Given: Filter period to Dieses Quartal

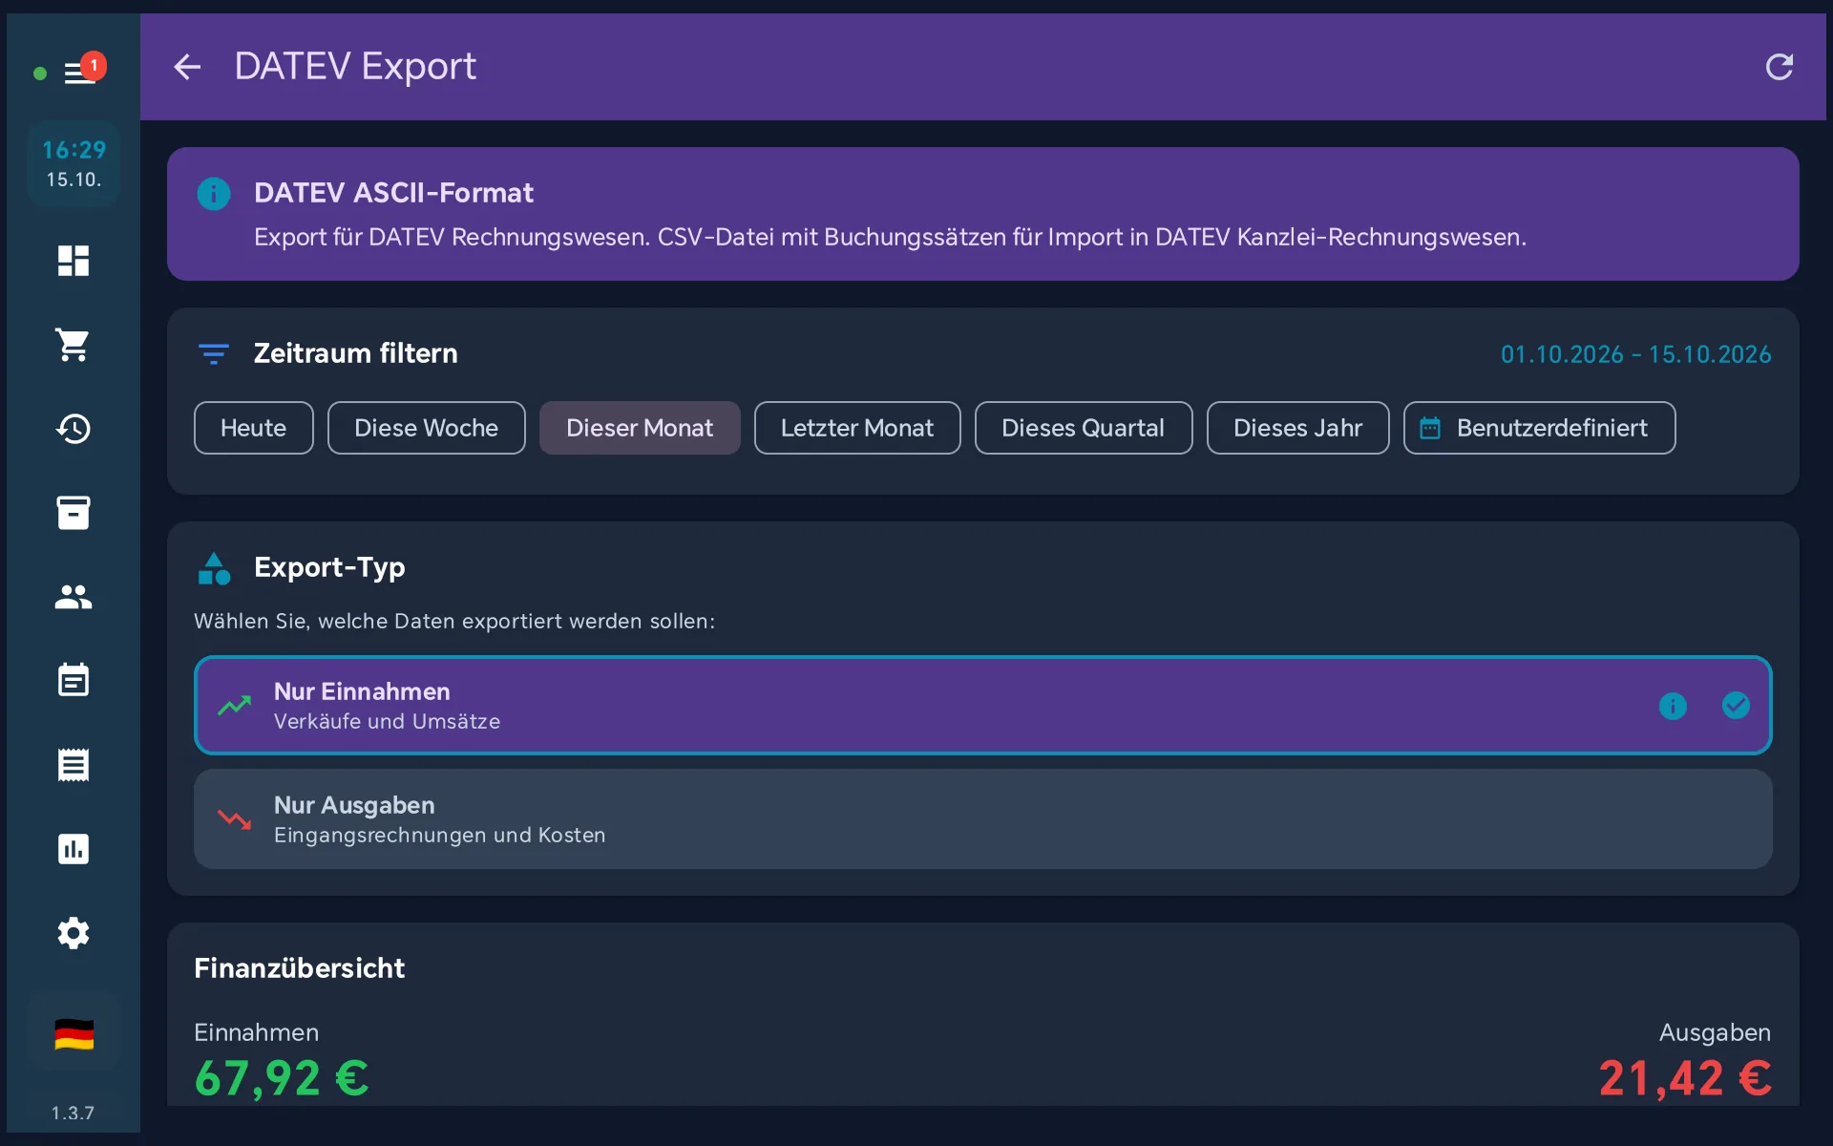Looking at the screenshot, I should [x=1083, y=428].
